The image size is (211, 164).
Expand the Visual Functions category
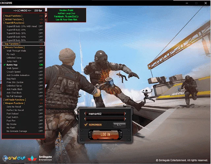(23, 16)
